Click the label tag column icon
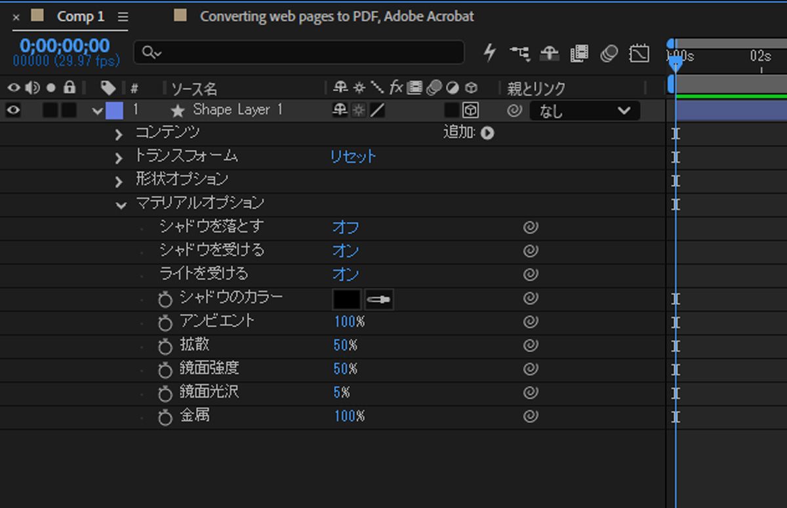The width and height of the screenshot is (787, 508). pos(108,88)
